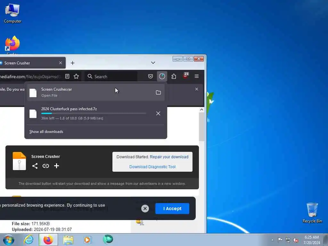Click the File size: 171.95KB text

tap(31, 224)
